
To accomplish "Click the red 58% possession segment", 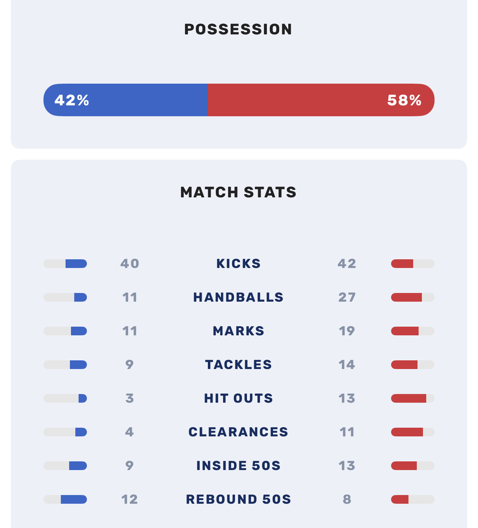I will (321, 100).
